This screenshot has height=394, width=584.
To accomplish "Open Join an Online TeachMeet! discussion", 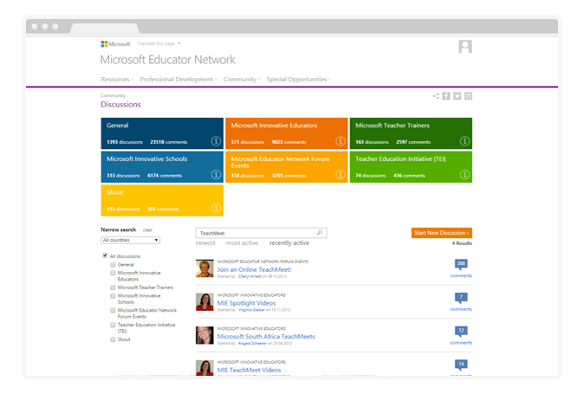I will (255, 269).
